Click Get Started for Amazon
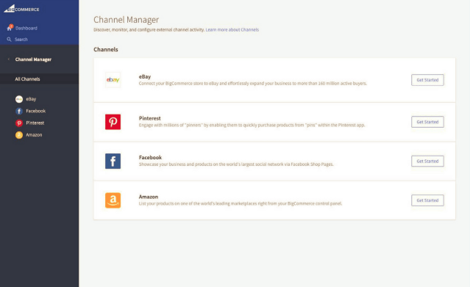The height and width of the screenshot is (287, 470). coord(427,200)
